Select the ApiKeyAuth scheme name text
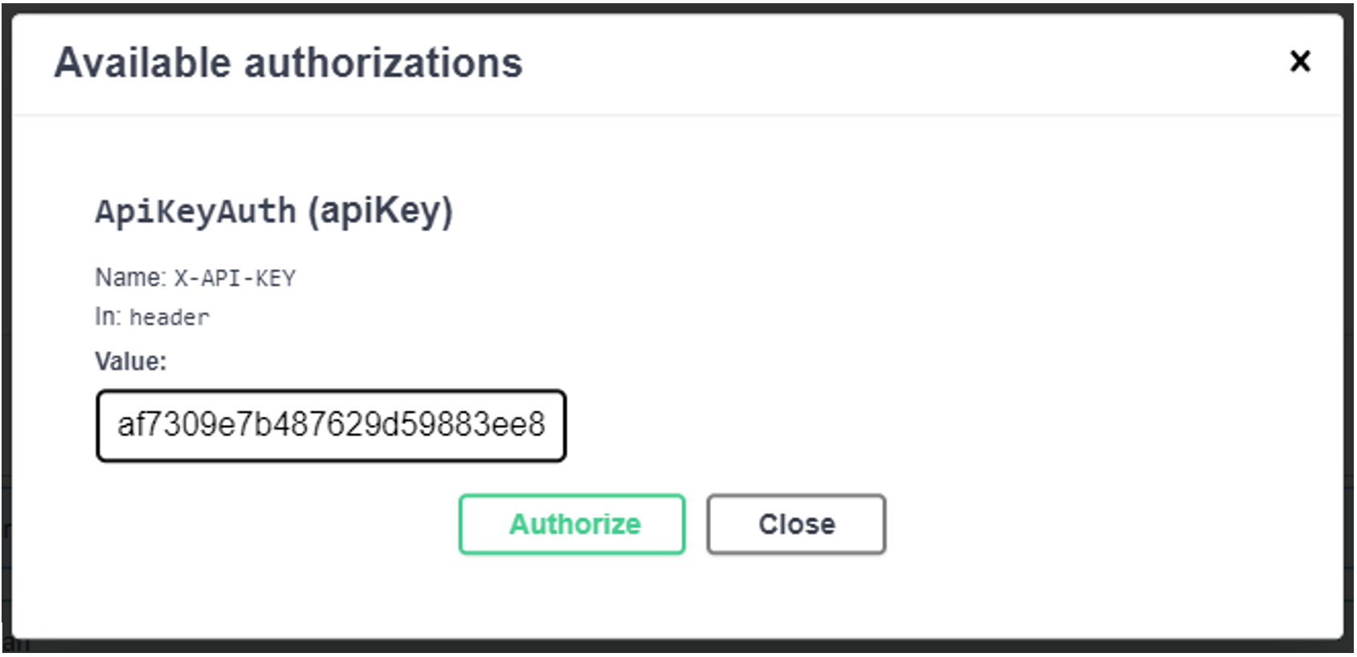Screen dimensions: 1357x657 click(196, 211)
